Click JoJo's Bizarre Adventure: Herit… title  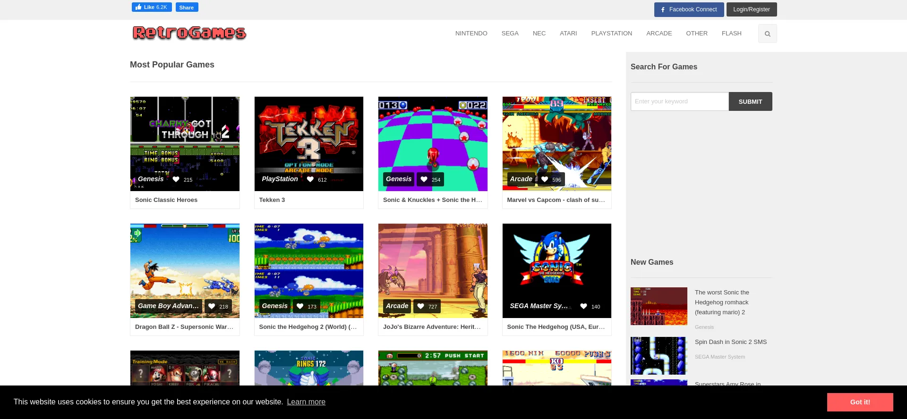click(432, 327)
